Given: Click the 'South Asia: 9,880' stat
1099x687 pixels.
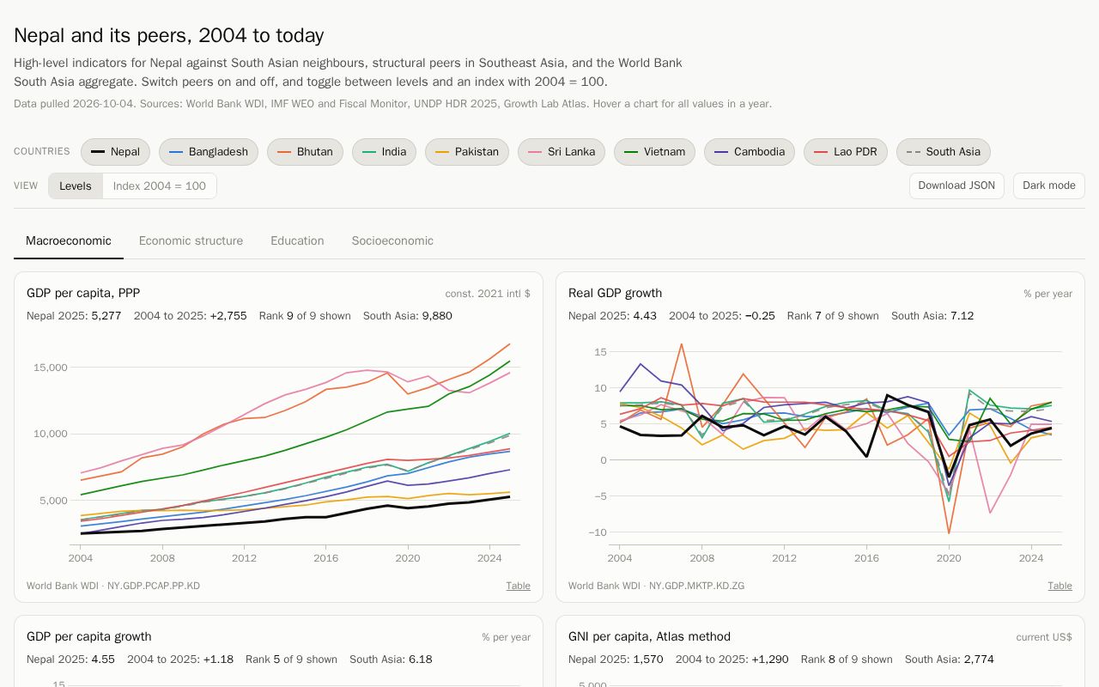Looking at the screenshot, I should pyautogui.click(x=408, y=316).
